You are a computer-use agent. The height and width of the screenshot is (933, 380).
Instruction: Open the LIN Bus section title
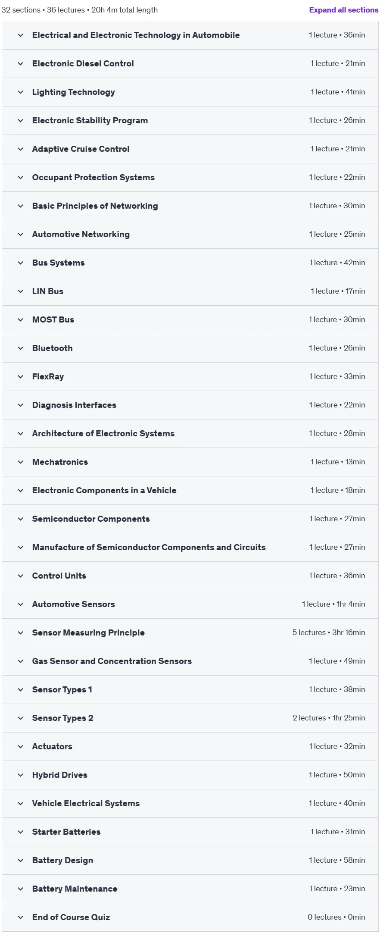pos(48,291)
